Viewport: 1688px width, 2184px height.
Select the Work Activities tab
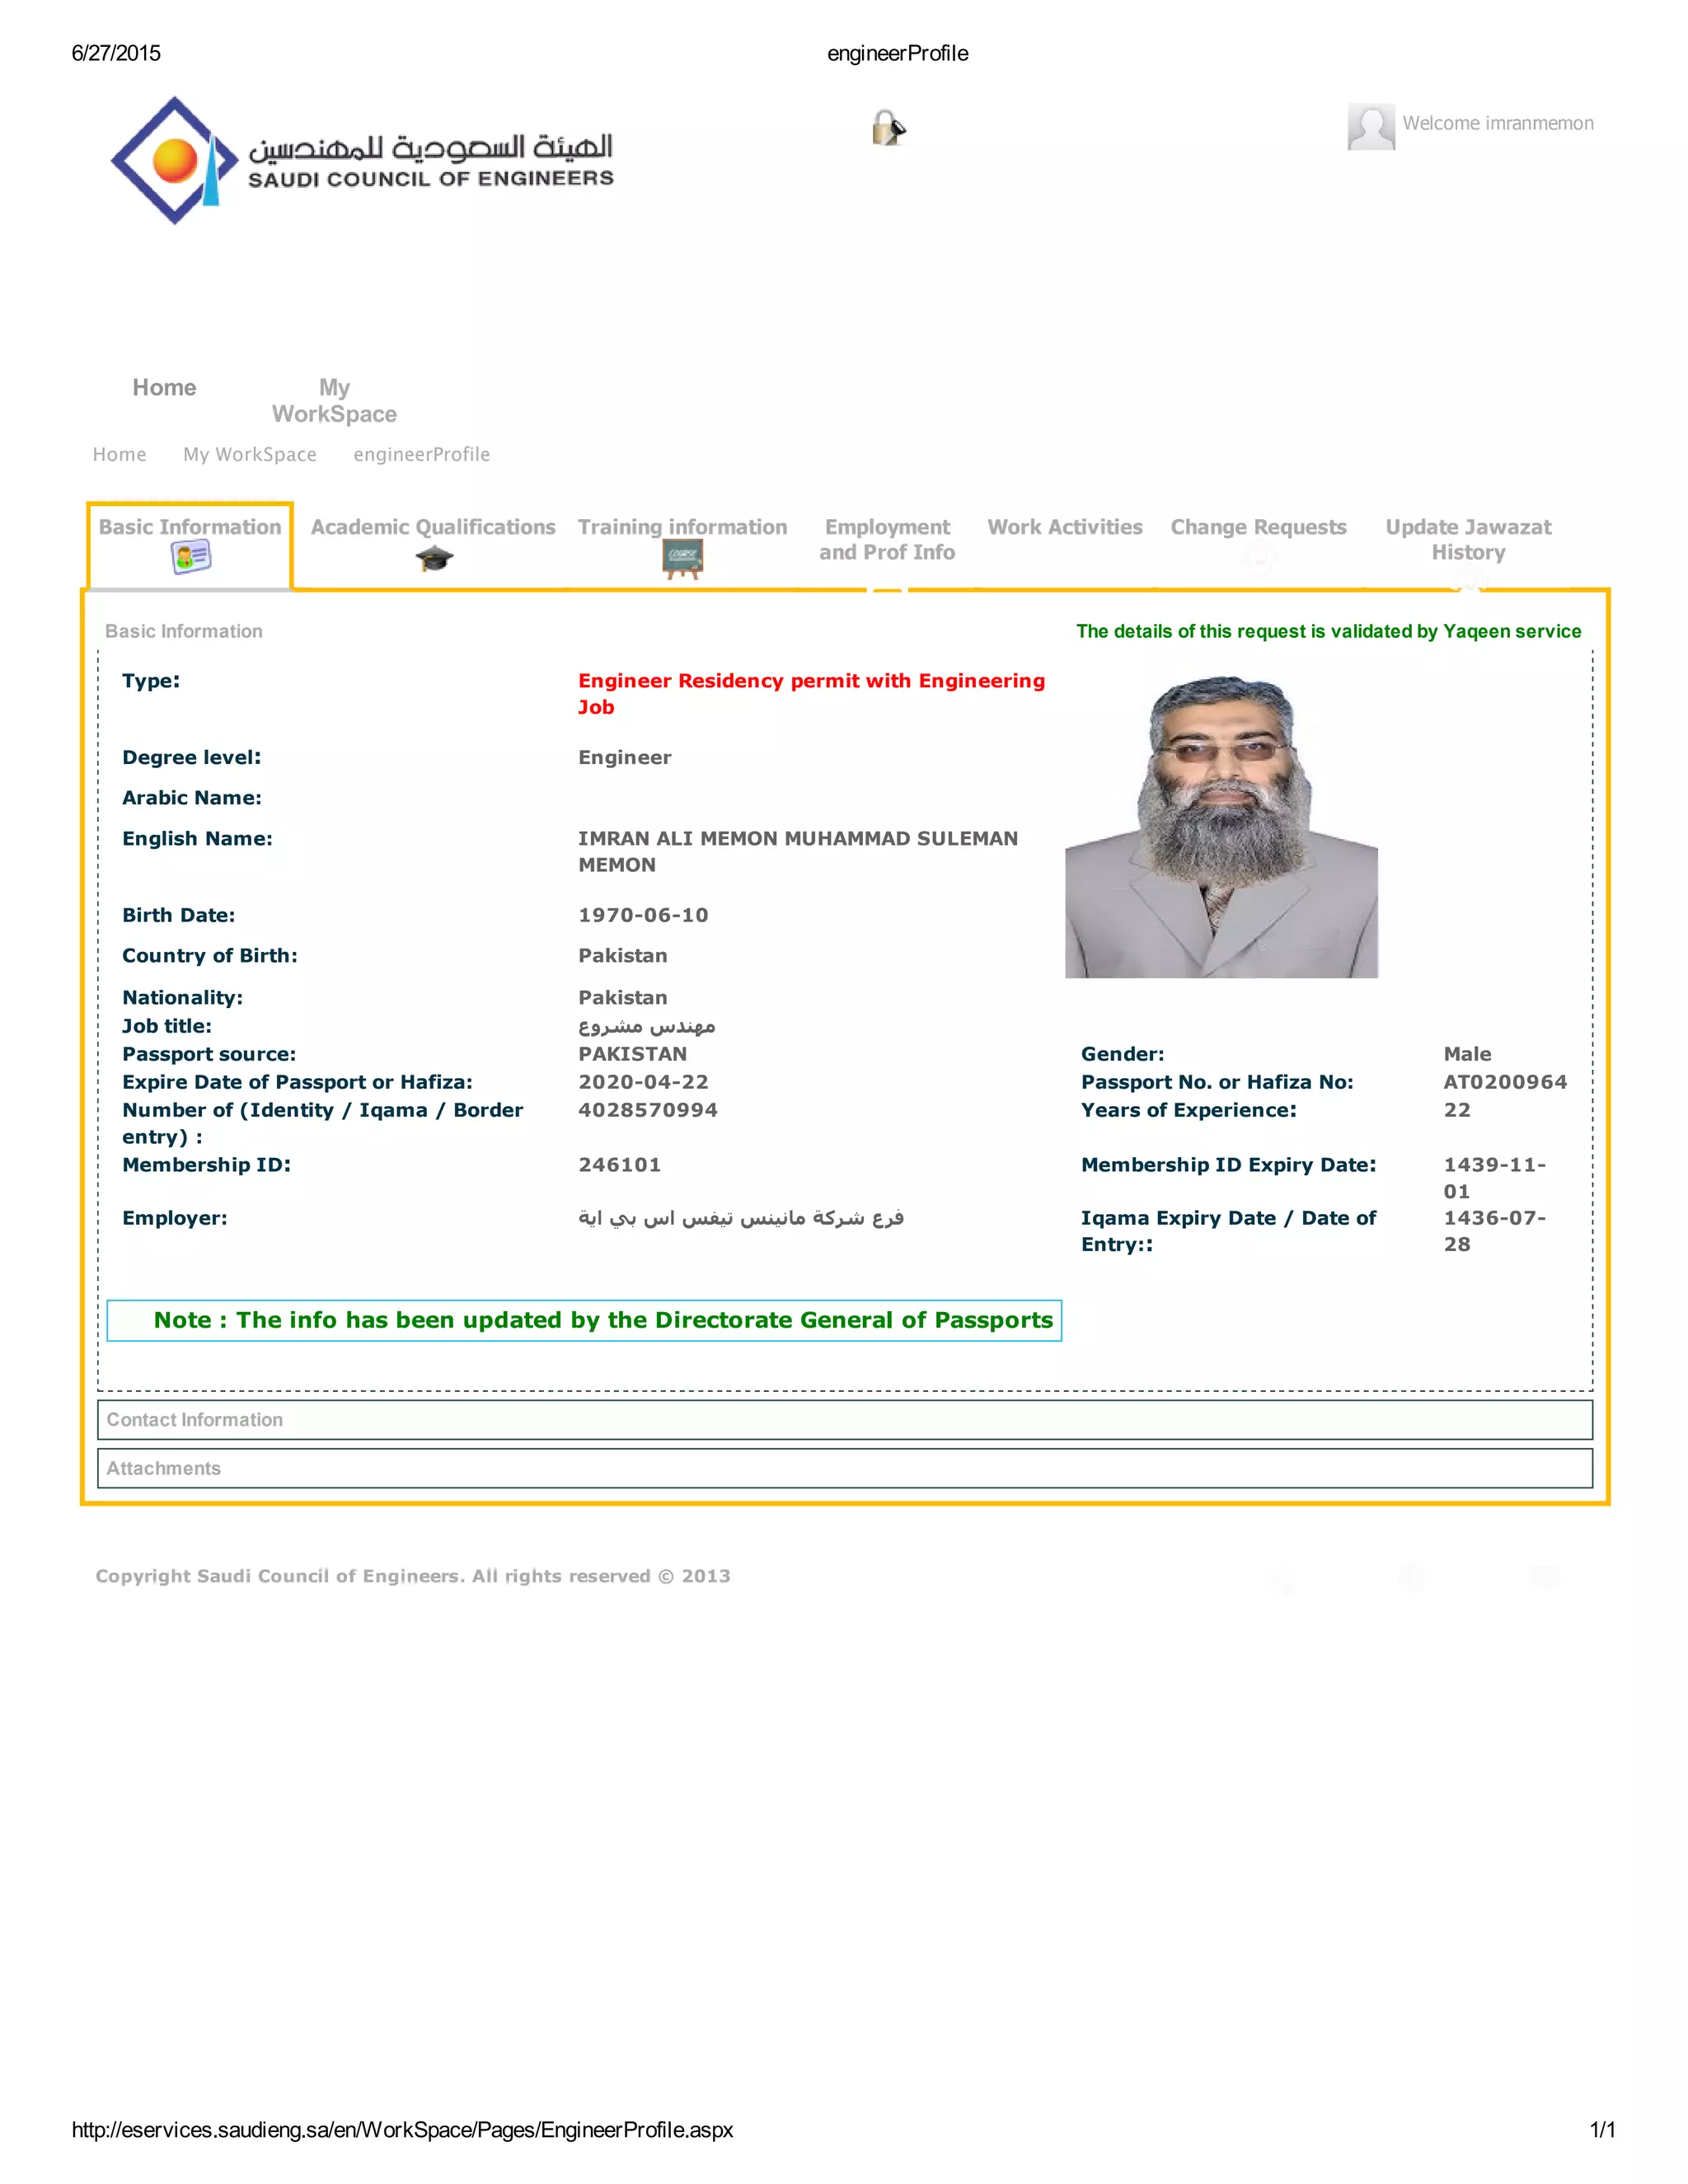(1064, 527)
